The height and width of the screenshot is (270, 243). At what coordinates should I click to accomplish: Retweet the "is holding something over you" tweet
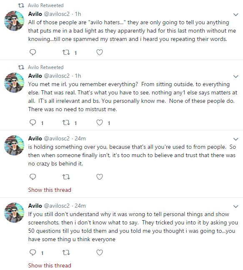(x=66, y=177)
